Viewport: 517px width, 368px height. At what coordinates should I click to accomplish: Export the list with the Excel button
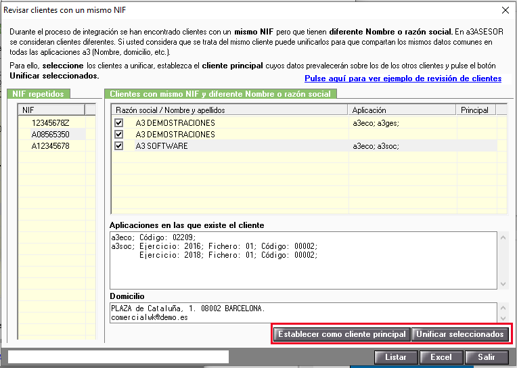coord(441,357)
